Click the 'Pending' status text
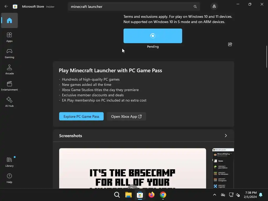Viewport: 268px width, 201px height. point(153,47)
